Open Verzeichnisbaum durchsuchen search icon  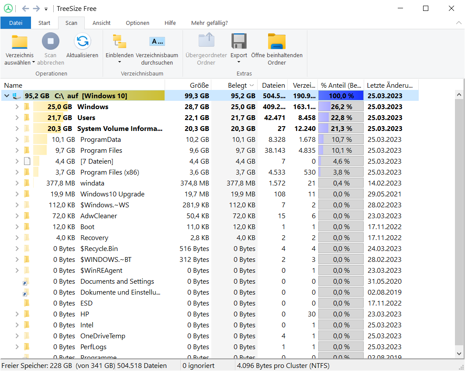(157, 41)
